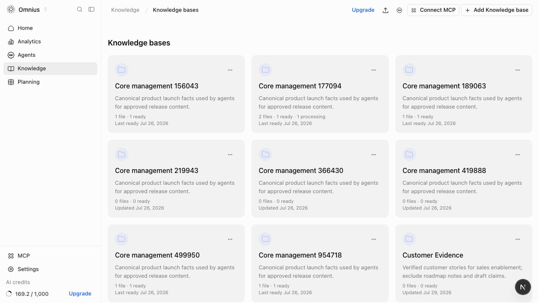Open the Customer Evidence title
539x303 pixels.
[x=433, y=255]
